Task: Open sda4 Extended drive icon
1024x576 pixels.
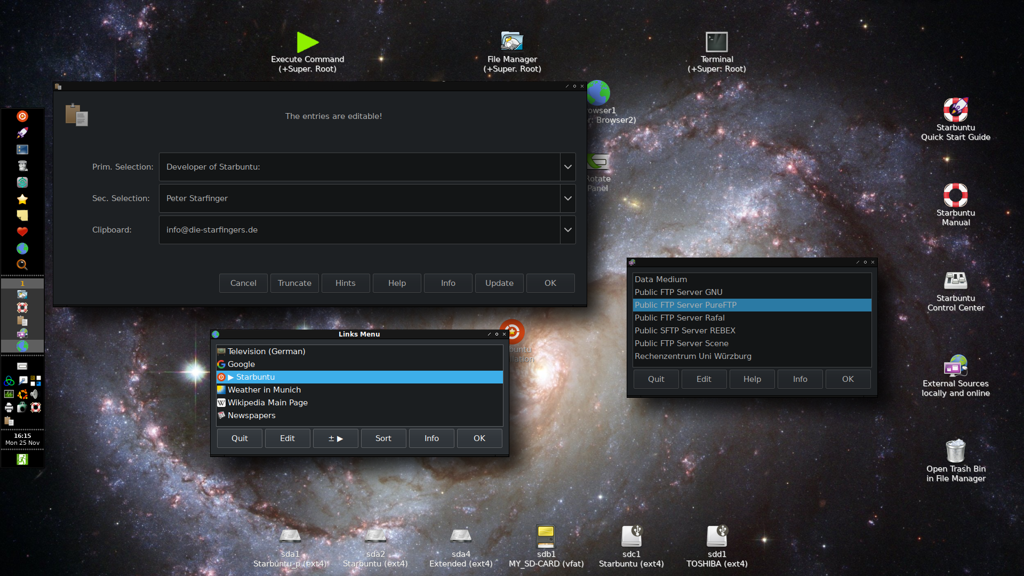Action: pyautogui.click(x=461, y=536)
